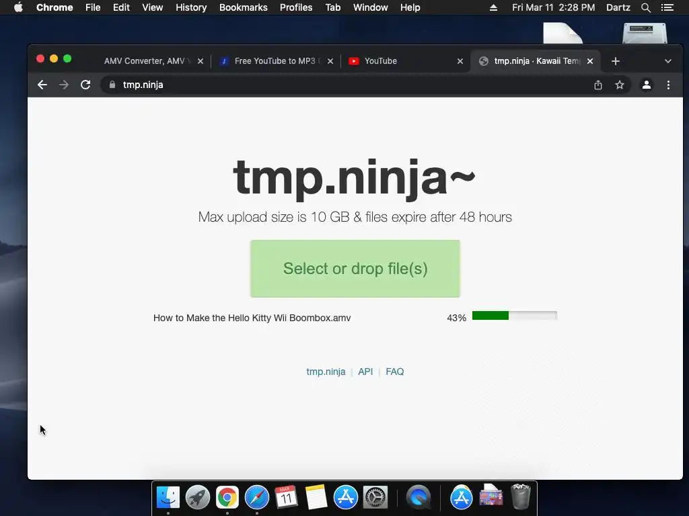Bookmark this page with the star icon
689x516 pixels.
click(620, 85)
